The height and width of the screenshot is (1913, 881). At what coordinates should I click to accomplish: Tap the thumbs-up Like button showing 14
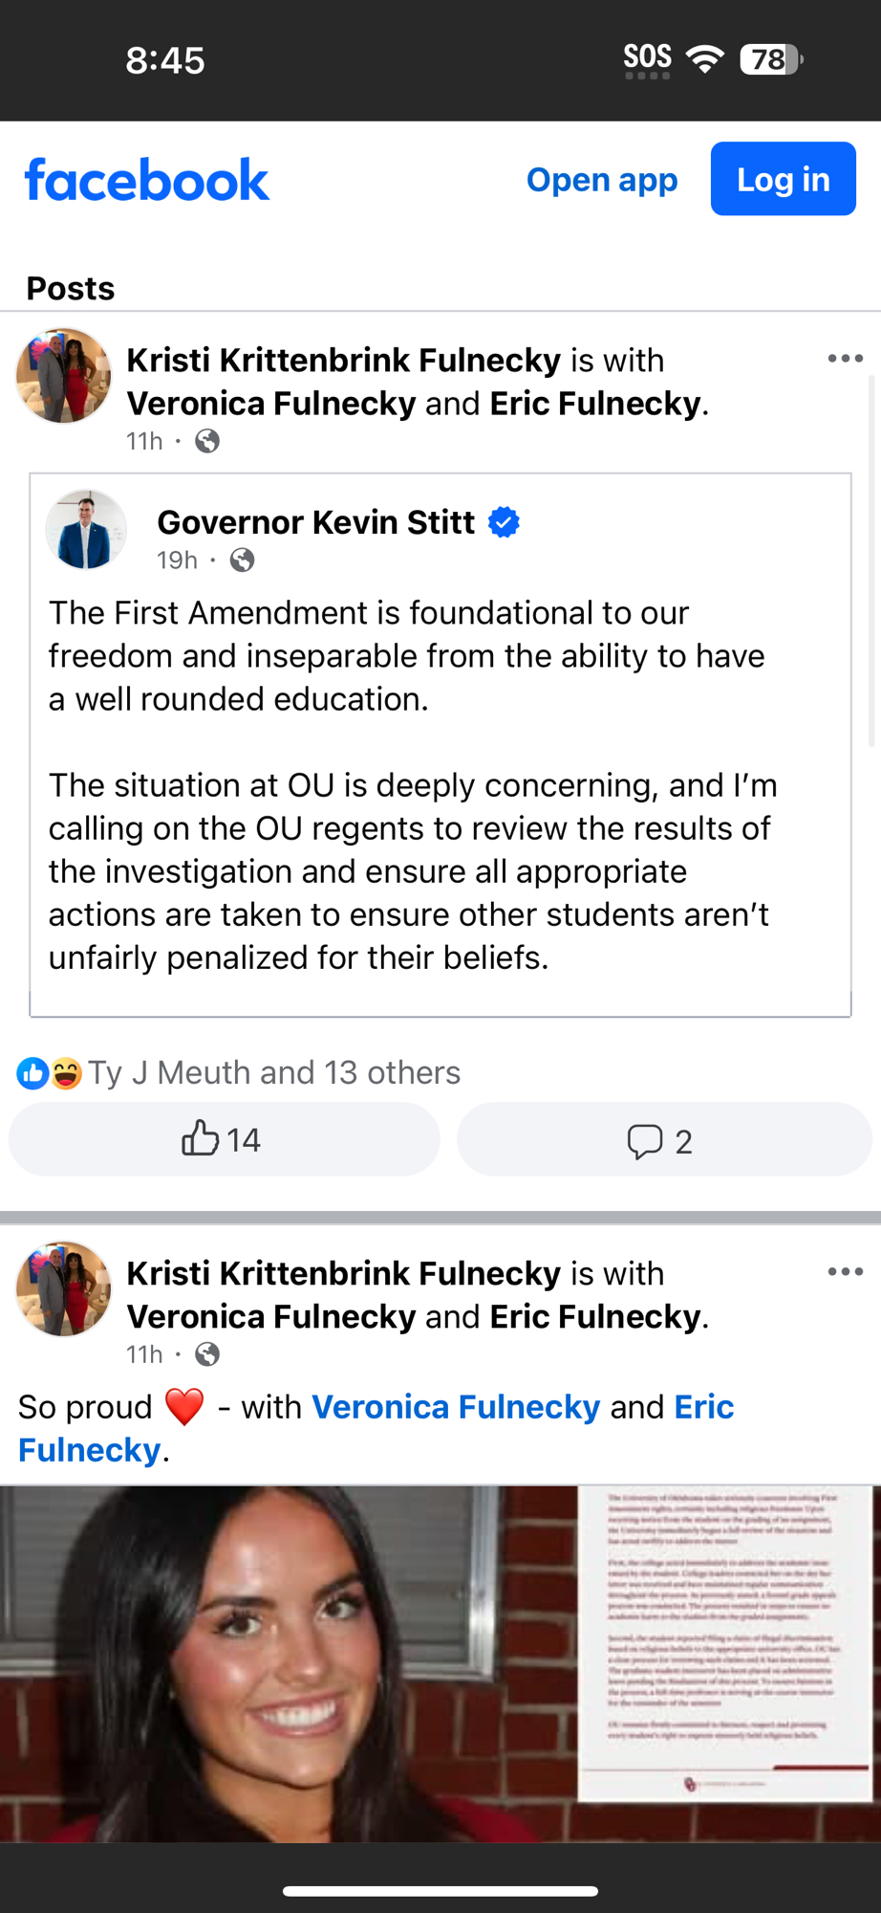click(224, 1139)
